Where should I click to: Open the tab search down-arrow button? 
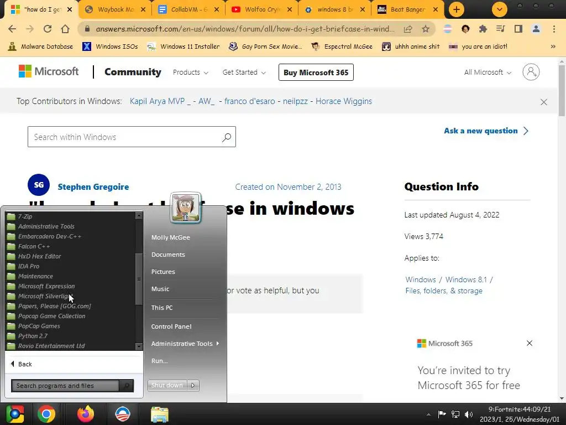(500, 9)
